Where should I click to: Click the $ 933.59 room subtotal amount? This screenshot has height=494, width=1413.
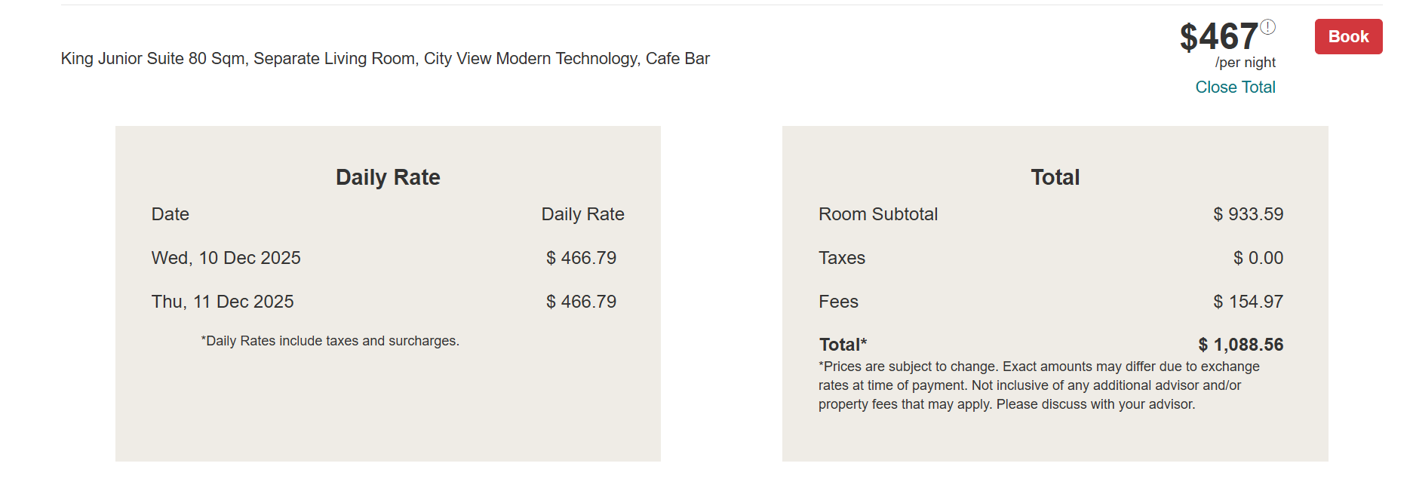coord(1248,214)
